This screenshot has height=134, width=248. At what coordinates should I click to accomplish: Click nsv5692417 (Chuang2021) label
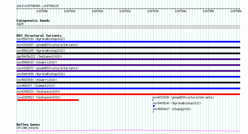pos(172,109)
